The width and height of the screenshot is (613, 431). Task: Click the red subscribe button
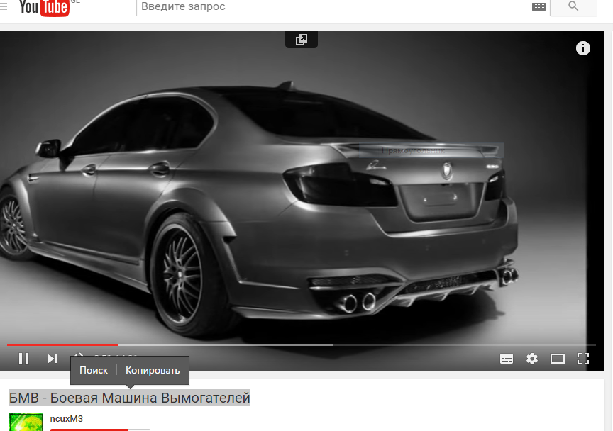[x=89, y=430]
